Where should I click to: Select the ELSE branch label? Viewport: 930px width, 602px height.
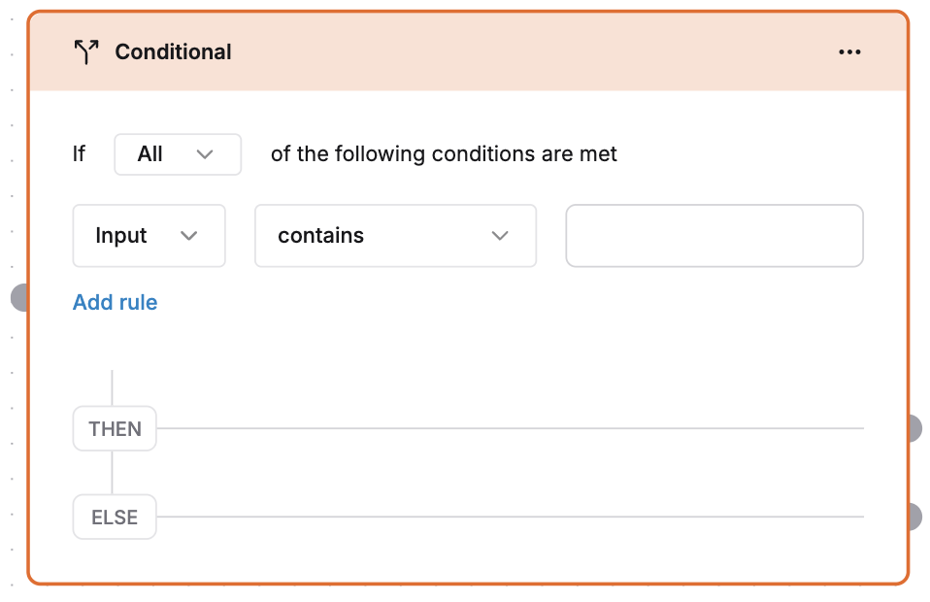click(114, 517)
